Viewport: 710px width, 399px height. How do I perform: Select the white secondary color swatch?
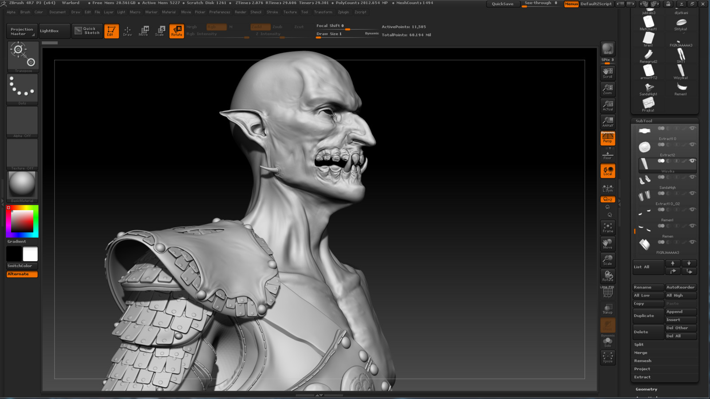[x=30, y=254]
